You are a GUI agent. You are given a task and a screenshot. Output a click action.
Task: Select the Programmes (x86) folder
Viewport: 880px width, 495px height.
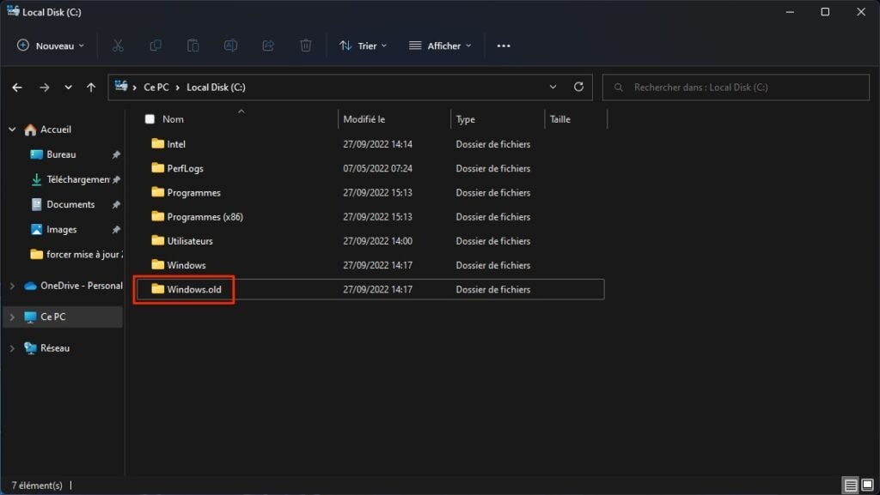370,217
